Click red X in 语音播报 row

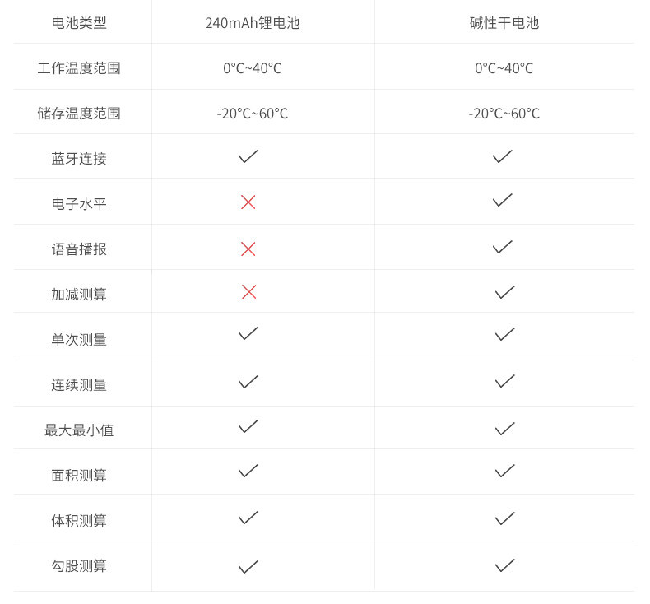coord(248,249)
